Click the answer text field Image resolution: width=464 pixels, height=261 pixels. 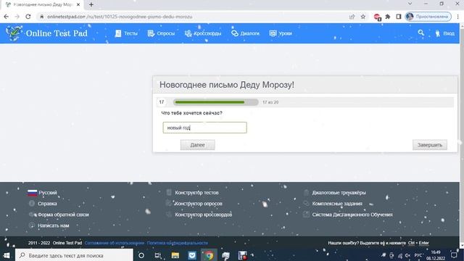click(204, 128)
